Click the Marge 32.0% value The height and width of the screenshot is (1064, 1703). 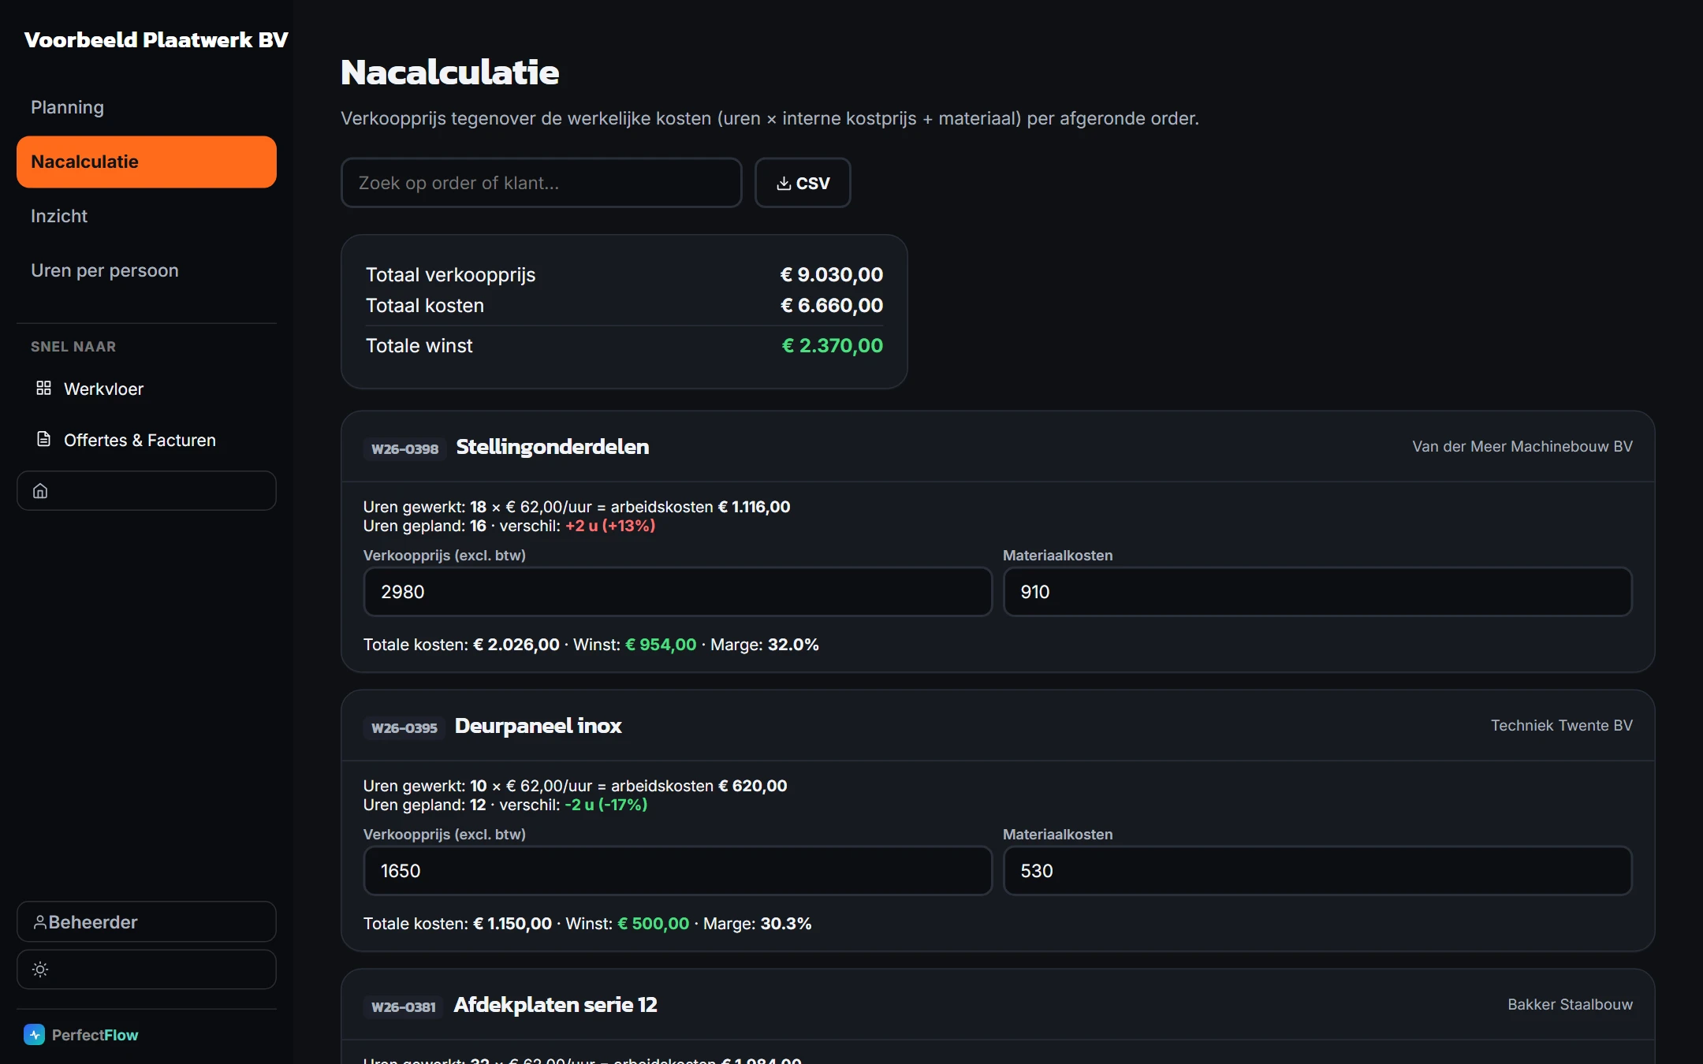793,645
